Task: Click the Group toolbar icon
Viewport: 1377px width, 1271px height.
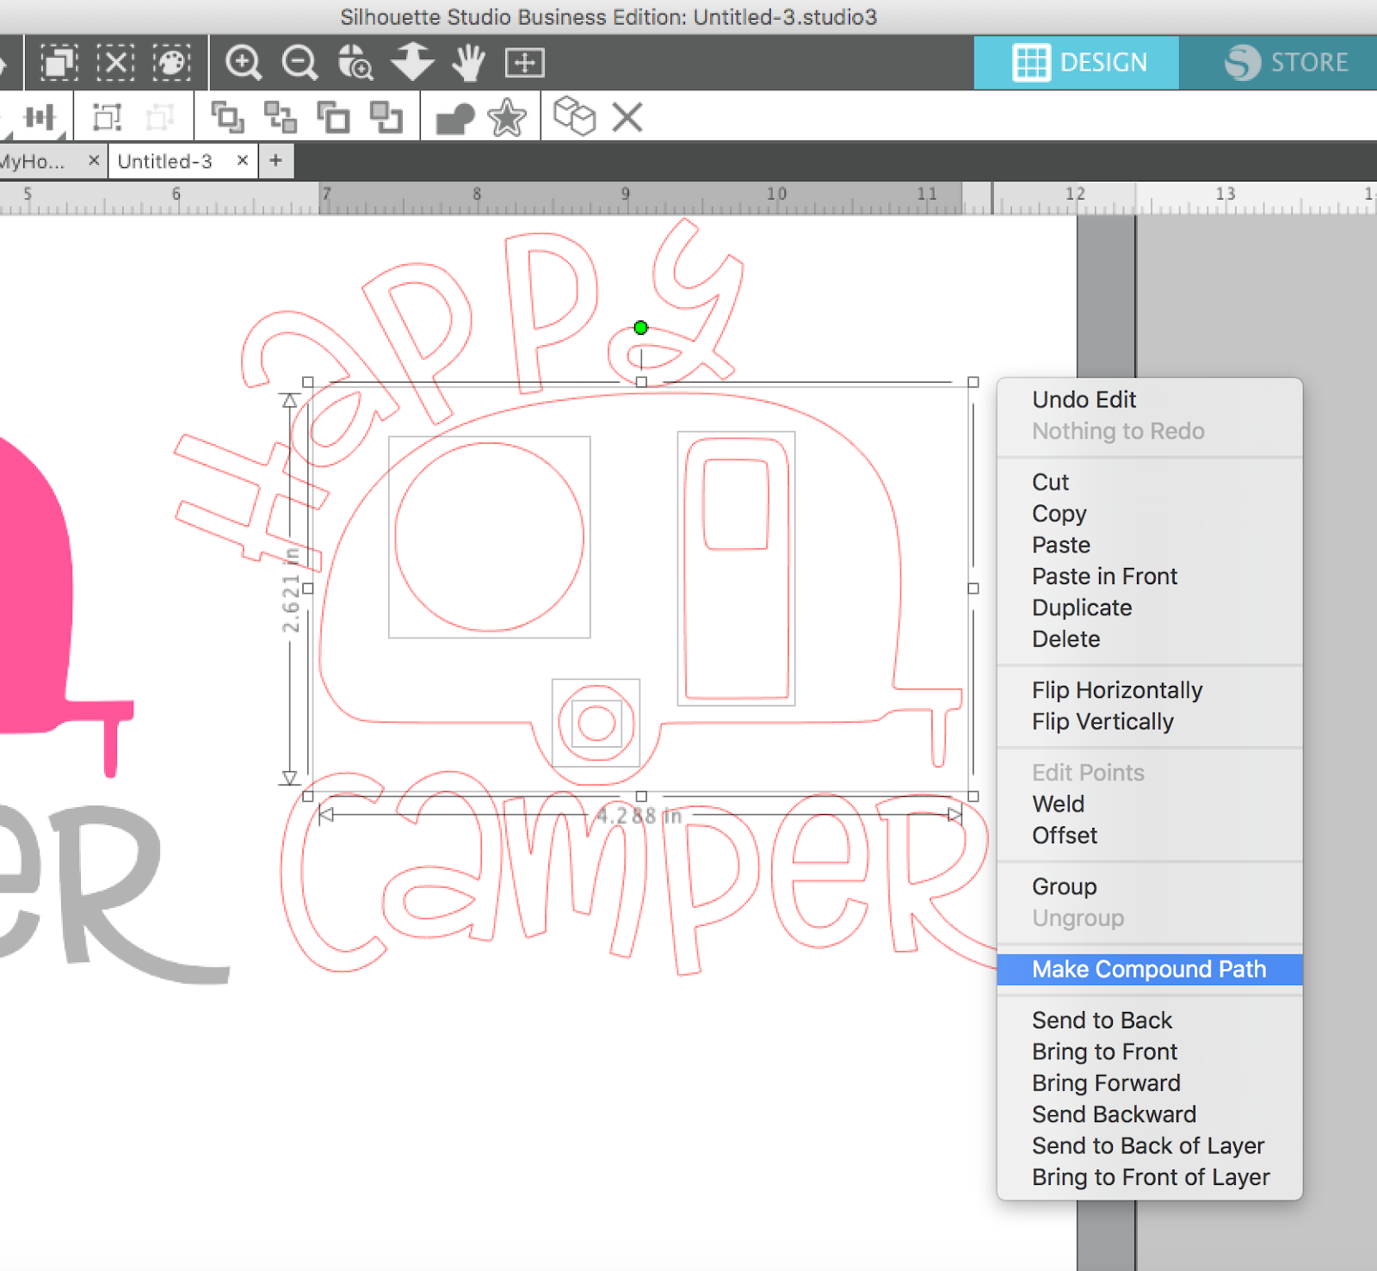Action: pyautogui.click(x=107, y=117)
